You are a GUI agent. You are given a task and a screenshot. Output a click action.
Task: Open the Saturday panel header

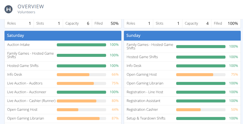point(63,36)
